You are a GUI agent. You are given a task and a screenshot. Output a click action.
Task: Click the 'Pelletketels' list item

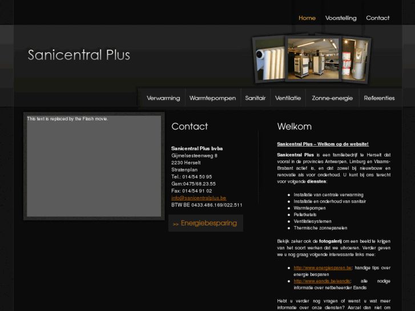[x=305, y=215]
